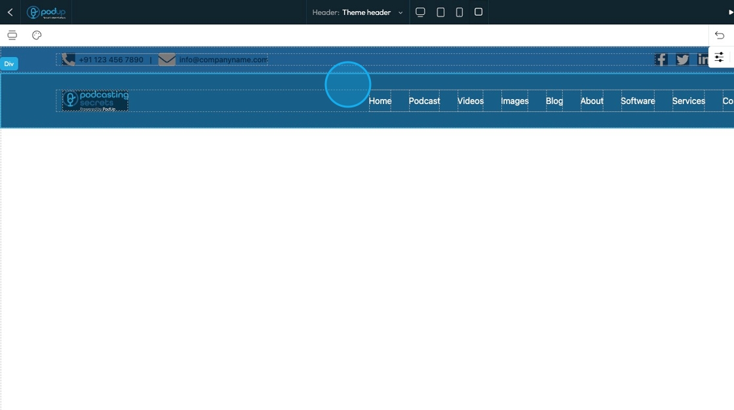Switch to mobile phone preview

click(x=459, y=12)
